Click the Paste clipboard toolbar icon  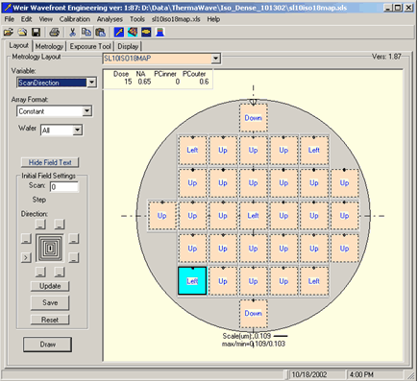[100, 32]
